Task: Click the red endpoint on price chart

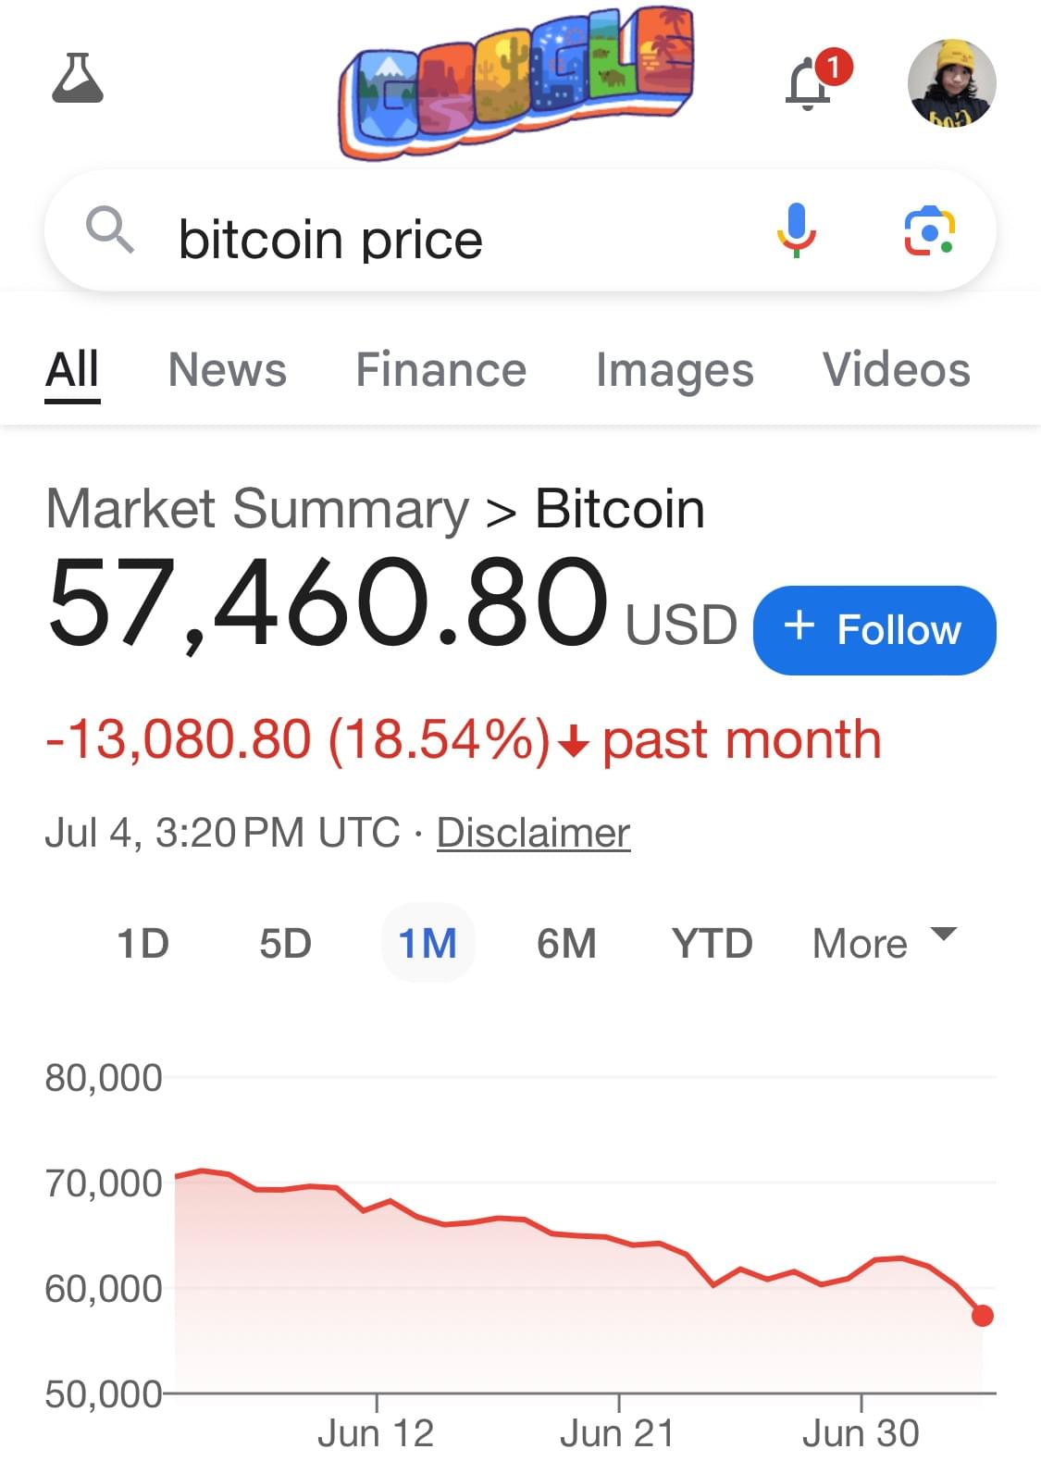Action: 983,1315
